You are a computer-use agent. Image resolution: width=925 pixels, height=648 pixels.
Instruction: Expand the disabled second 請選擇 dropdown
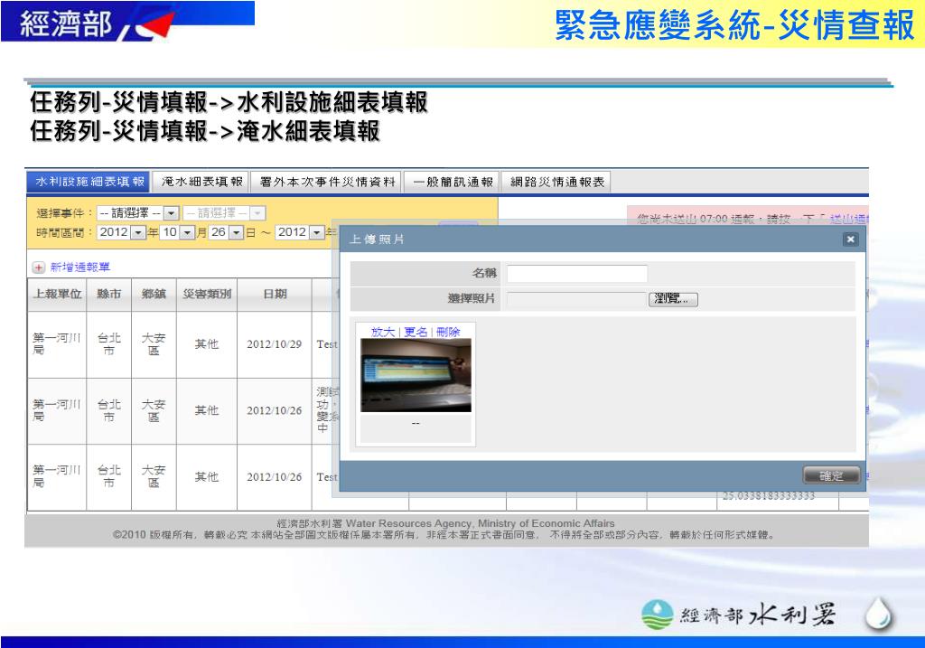click(x=257, y=213)
